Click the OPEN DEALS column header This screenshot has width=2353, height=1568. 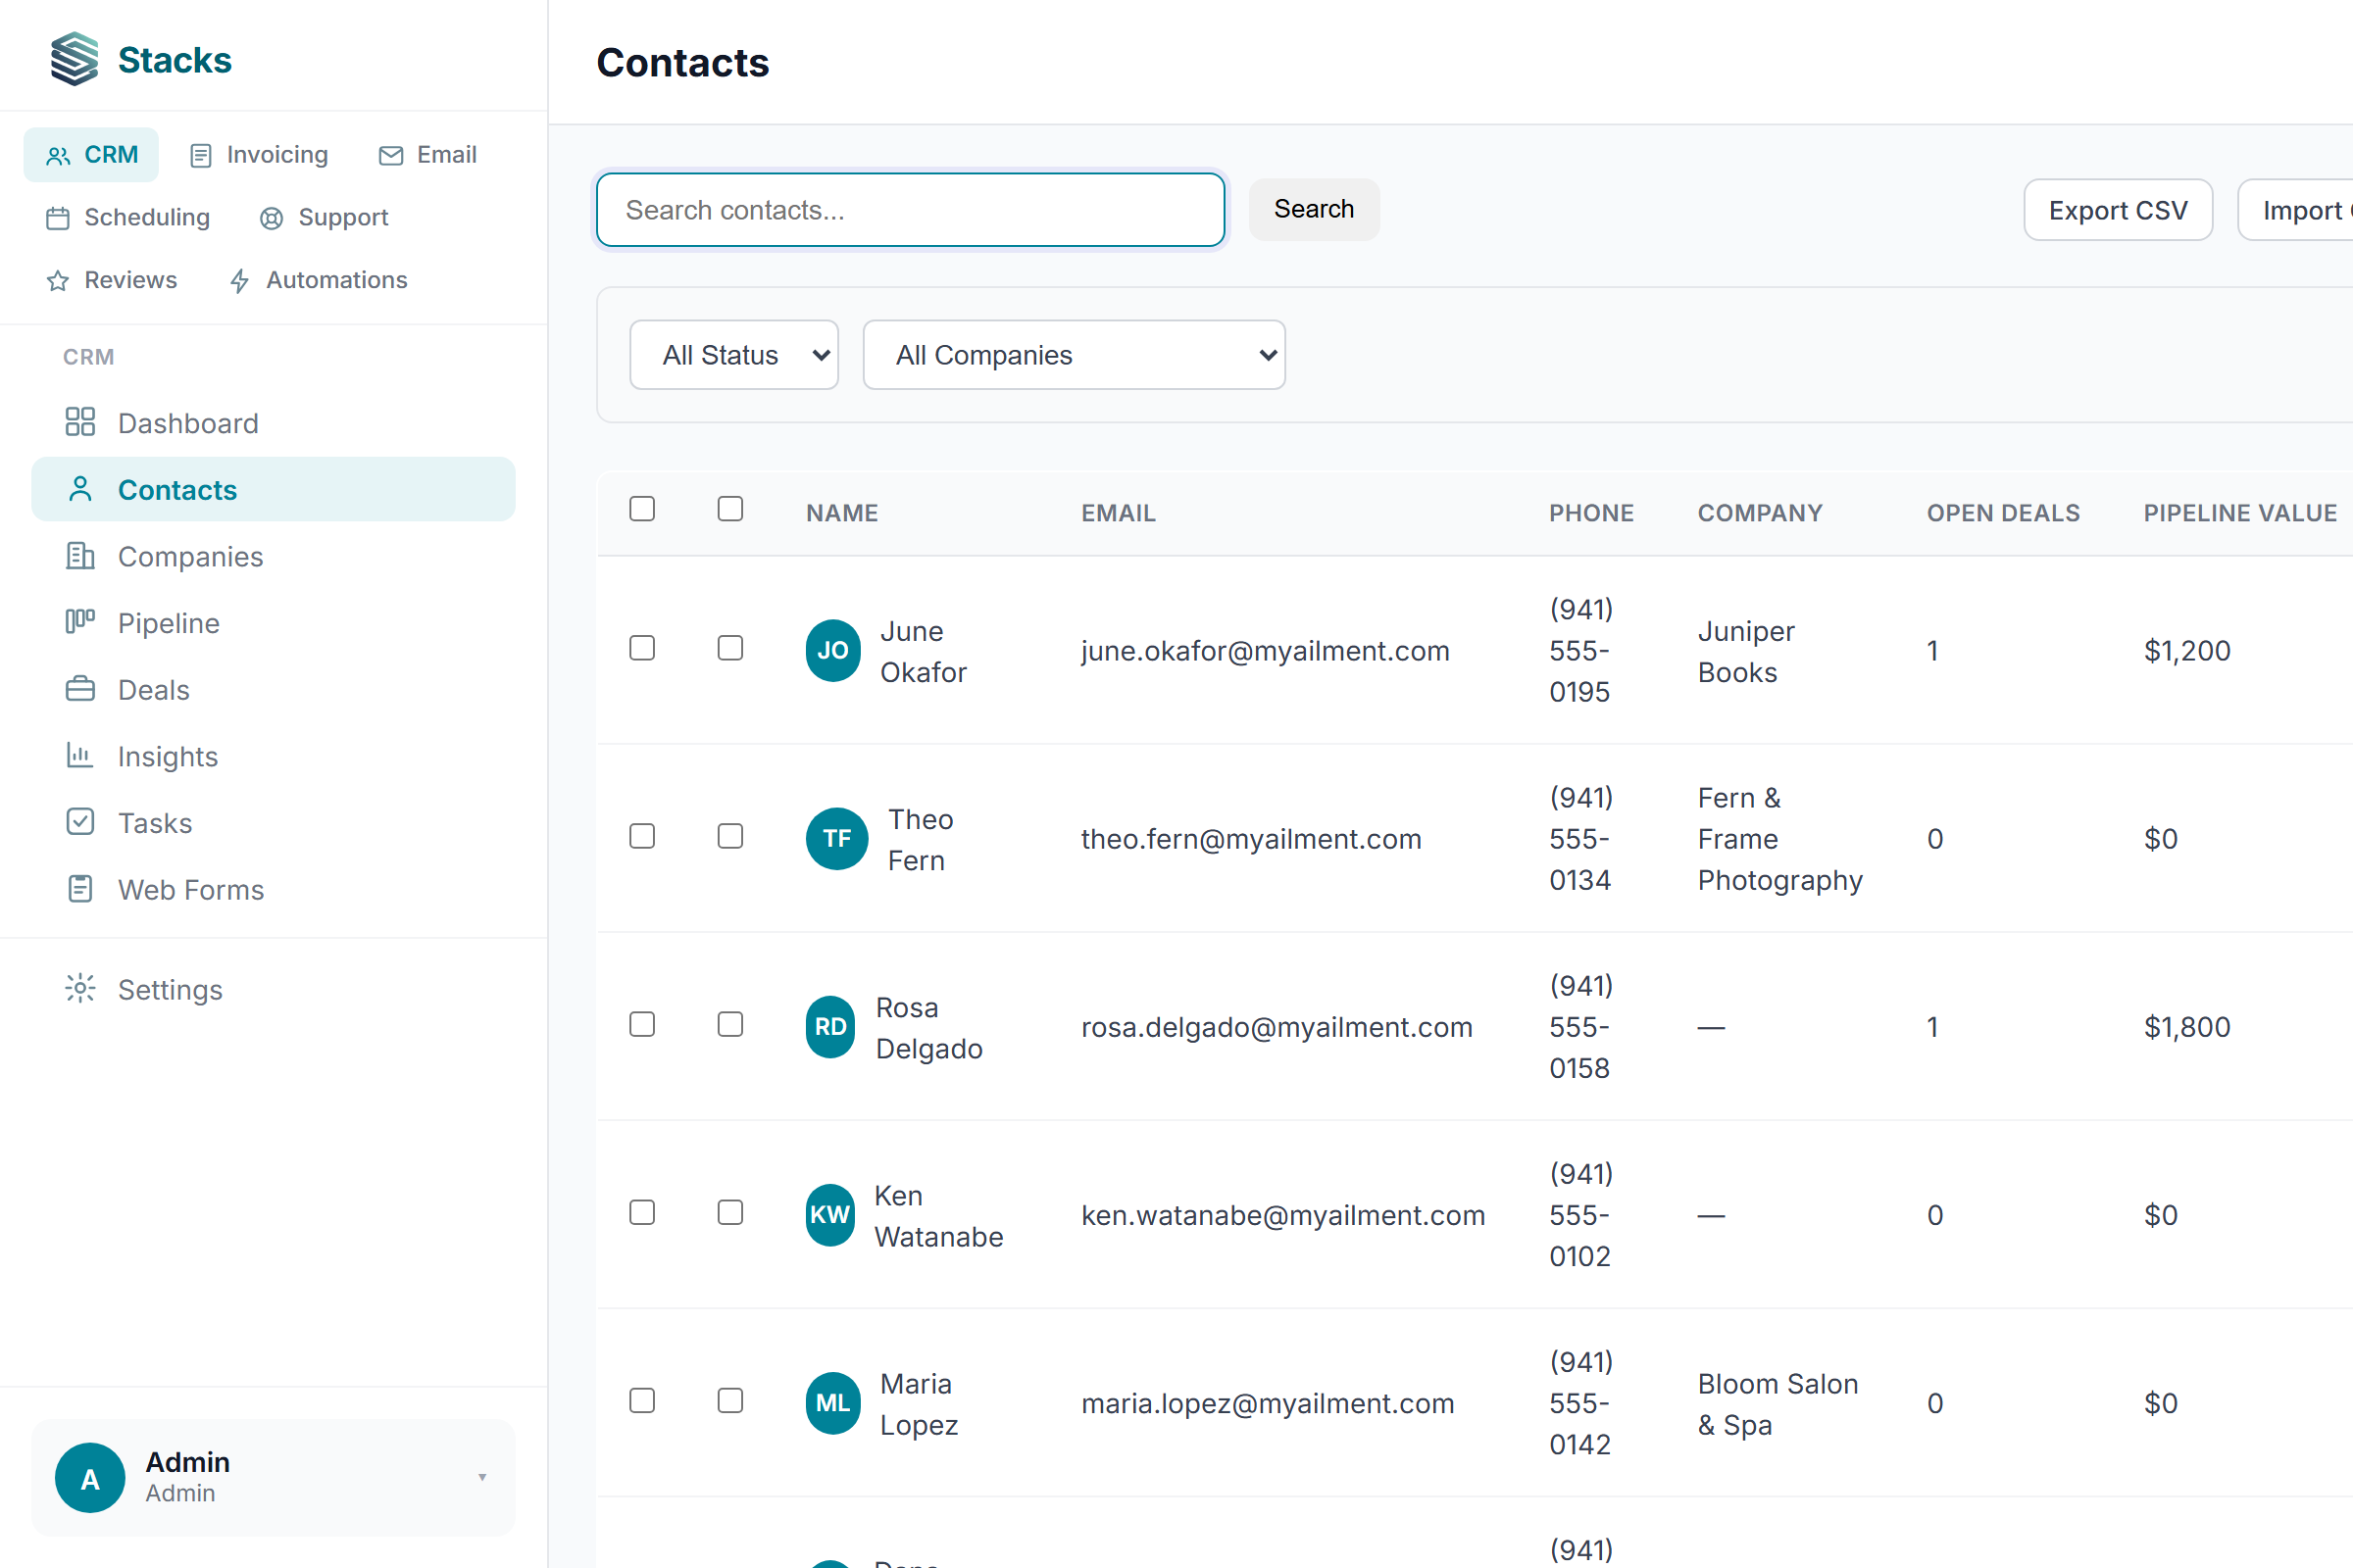[x=2004, y=513]
